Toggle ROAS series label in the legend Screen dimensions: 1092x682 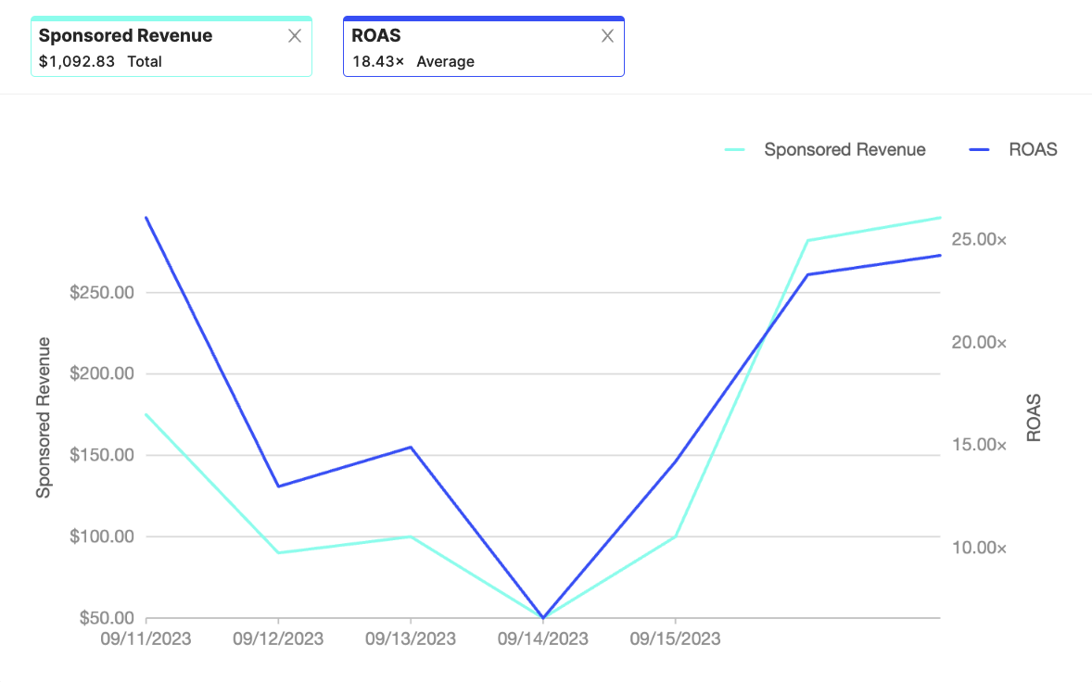click(x=1033, y=149)
